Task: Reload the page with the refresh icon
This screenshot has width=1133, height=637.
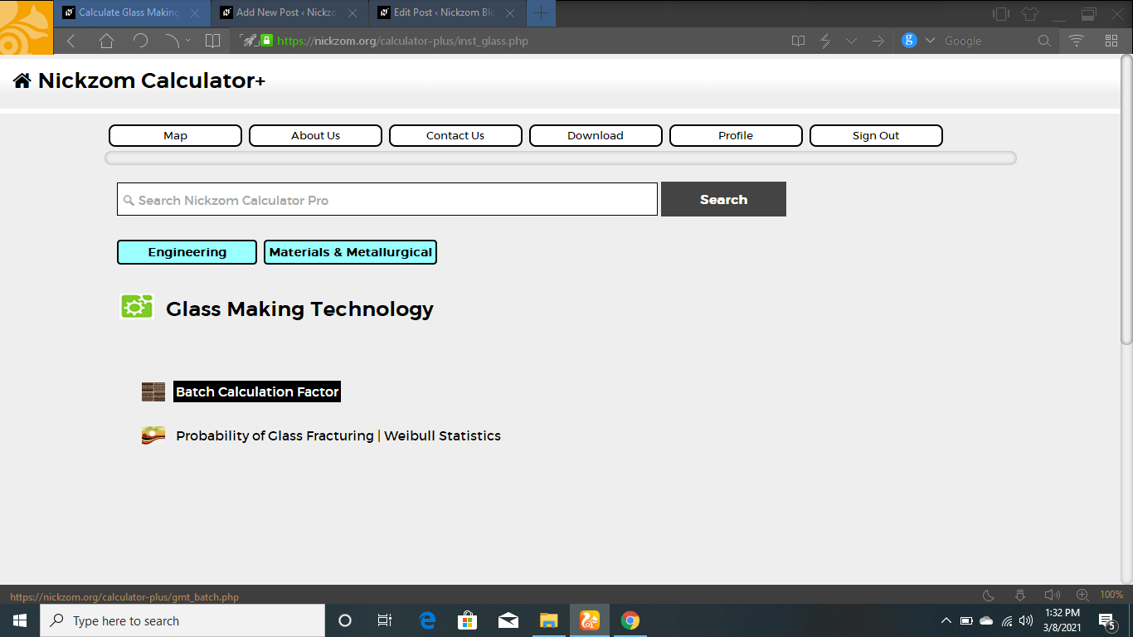Action: [x=140, y=41]
